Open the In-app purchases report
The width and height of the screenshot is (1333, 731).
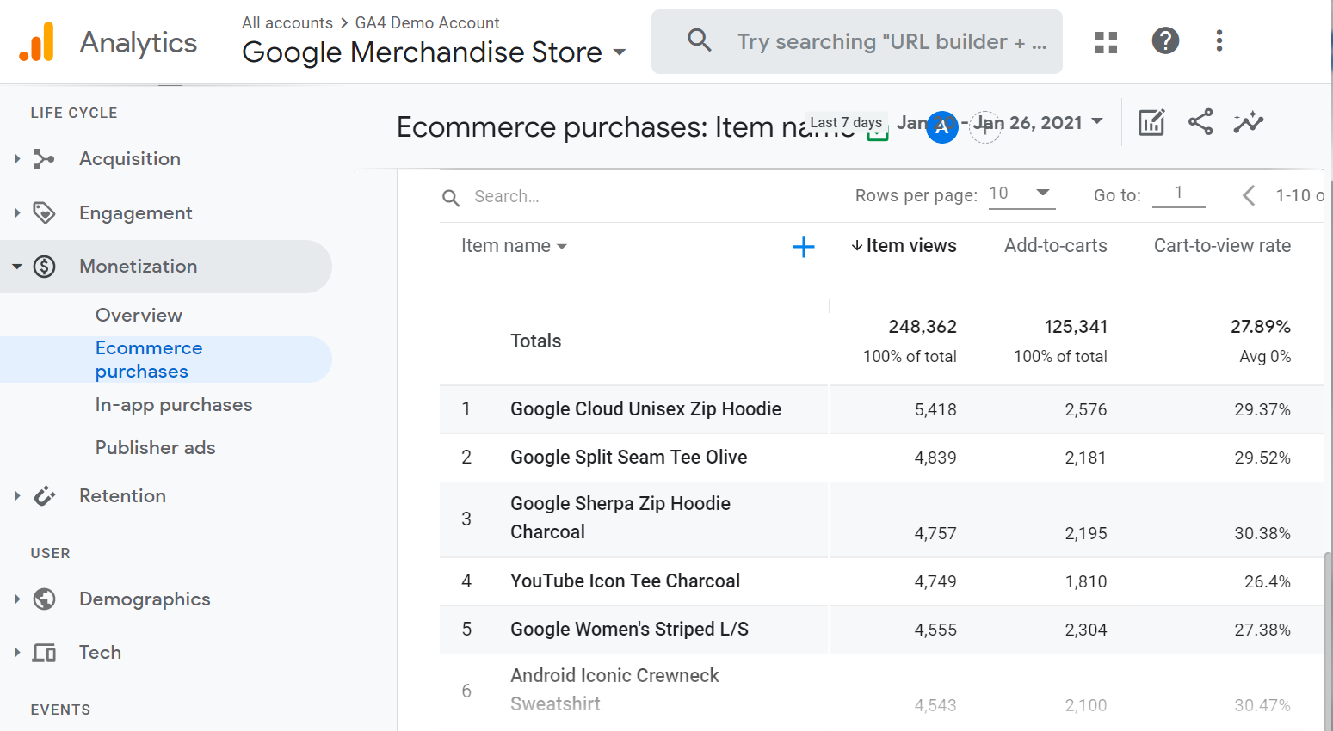coord(174,405)
